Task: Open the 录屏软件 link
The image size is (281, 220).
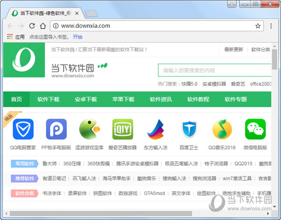Action: tap(77, 193)
